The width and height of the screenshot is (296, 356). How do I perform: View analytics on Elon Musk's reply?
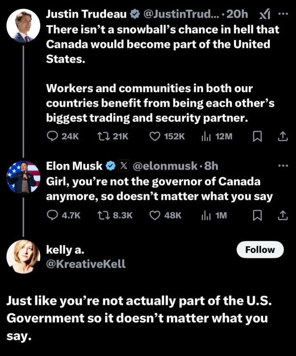click(x=206, y=215)
